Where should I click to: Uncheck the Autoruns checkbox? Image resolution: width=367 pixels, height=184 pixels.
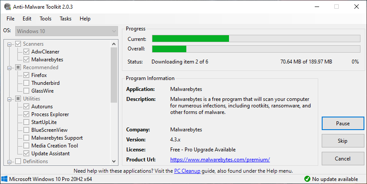coord(27,107)
